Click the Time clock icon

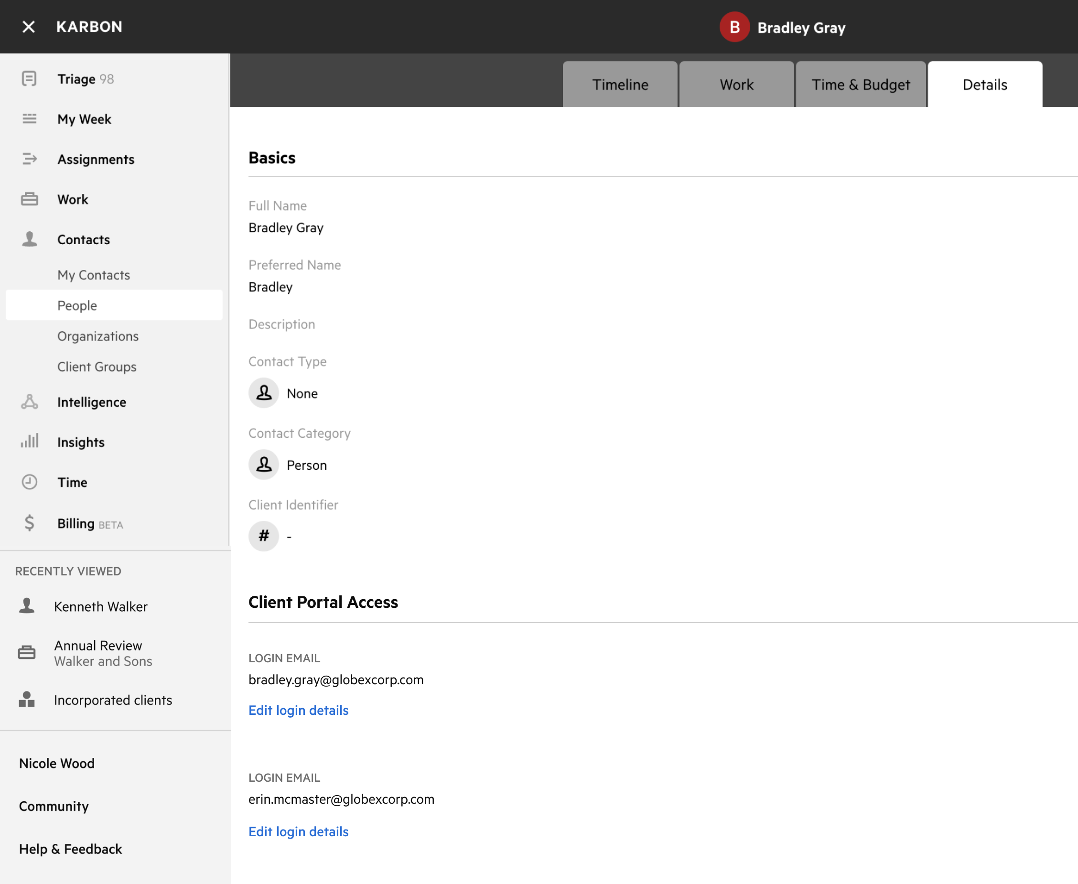pos(29,482)
